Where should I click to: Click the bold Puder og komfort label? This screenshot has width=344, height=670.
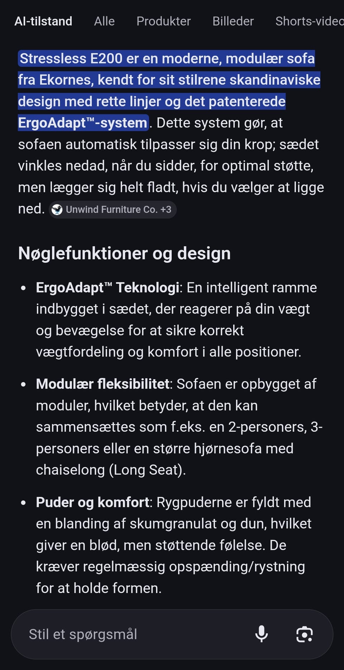click(92, 502)
